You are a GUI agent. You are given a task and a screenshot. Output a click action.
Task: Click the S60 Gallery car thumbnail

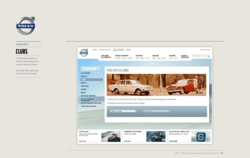(x=111, y=136)
